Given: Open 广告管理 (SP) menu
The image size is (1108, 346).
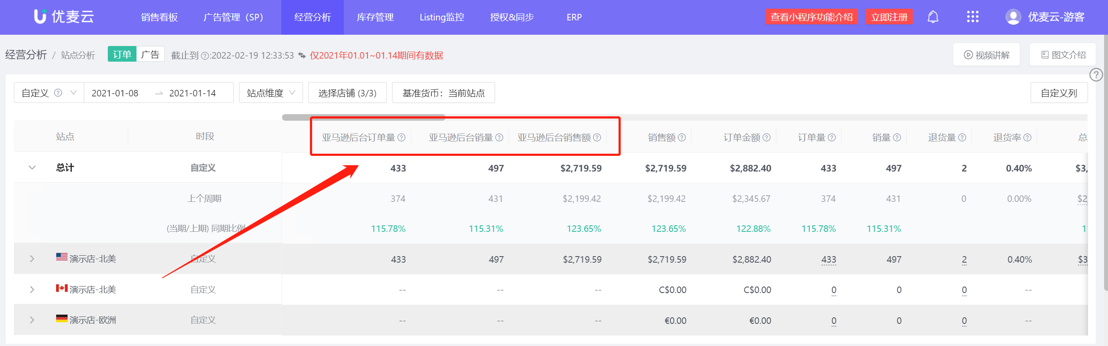Looking at the screenshot, I should [233, 17].
